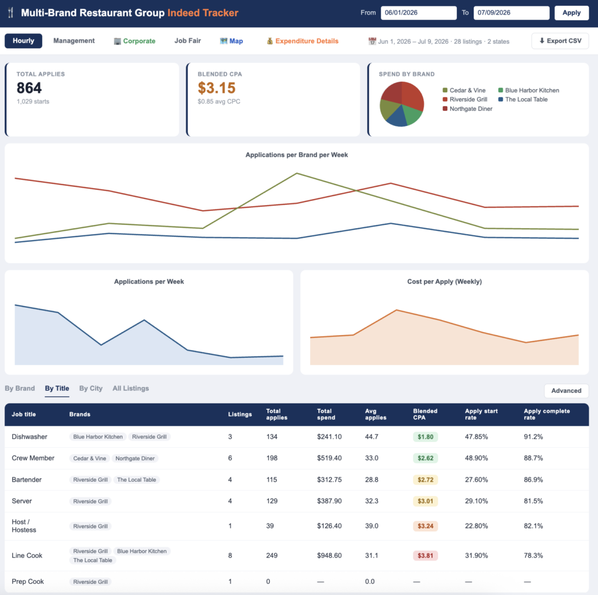This screenshot has height=595, width=598.
Task: Click the $3.81 CPA badge
Action: pos(425,556)
